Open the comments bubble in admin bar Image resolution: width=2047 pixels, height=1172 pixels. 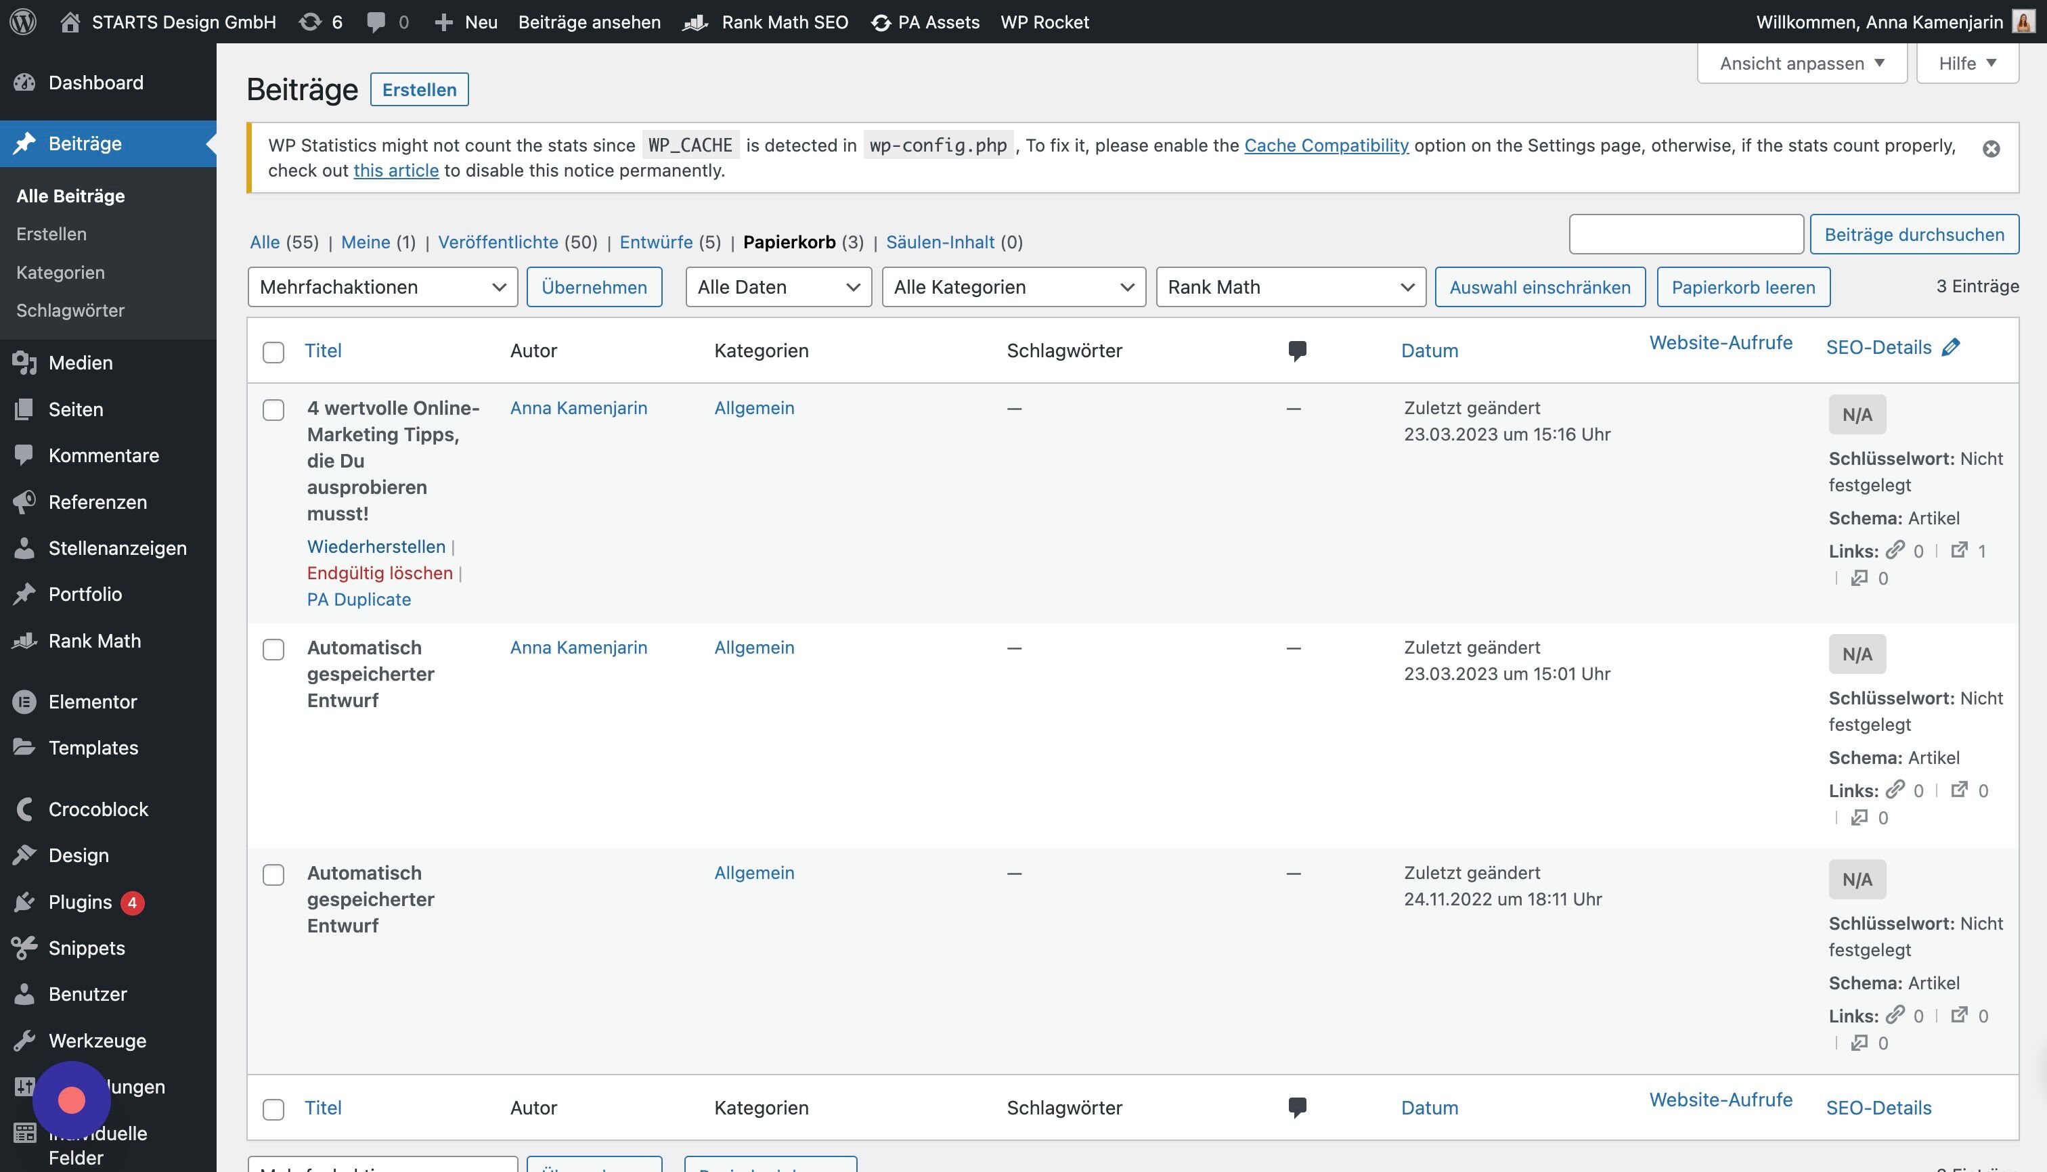(376, 22)
